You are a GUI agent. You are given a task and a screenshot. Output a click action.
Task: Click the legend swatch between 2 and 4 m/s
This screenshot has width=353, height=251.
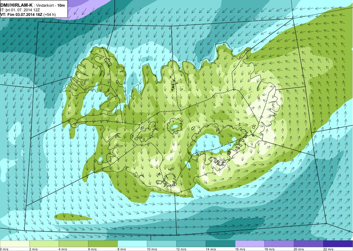tap(44, 244)
